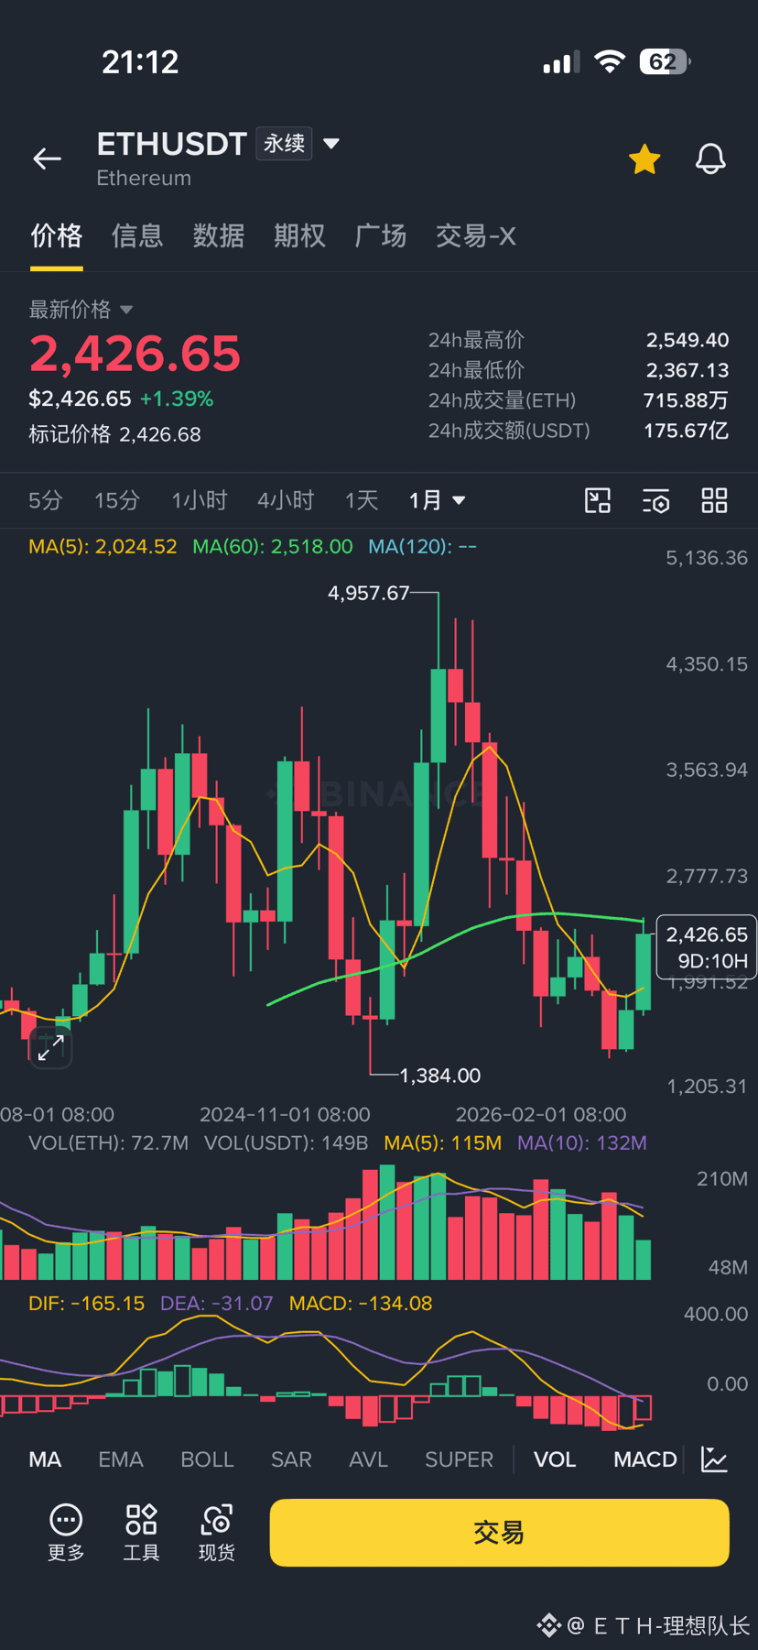Image resolution: width=758 pixels, height=1650 pixels.
Task: Click the MA(5) 2,024.52 legend value
Action: (x=103, y=547)
